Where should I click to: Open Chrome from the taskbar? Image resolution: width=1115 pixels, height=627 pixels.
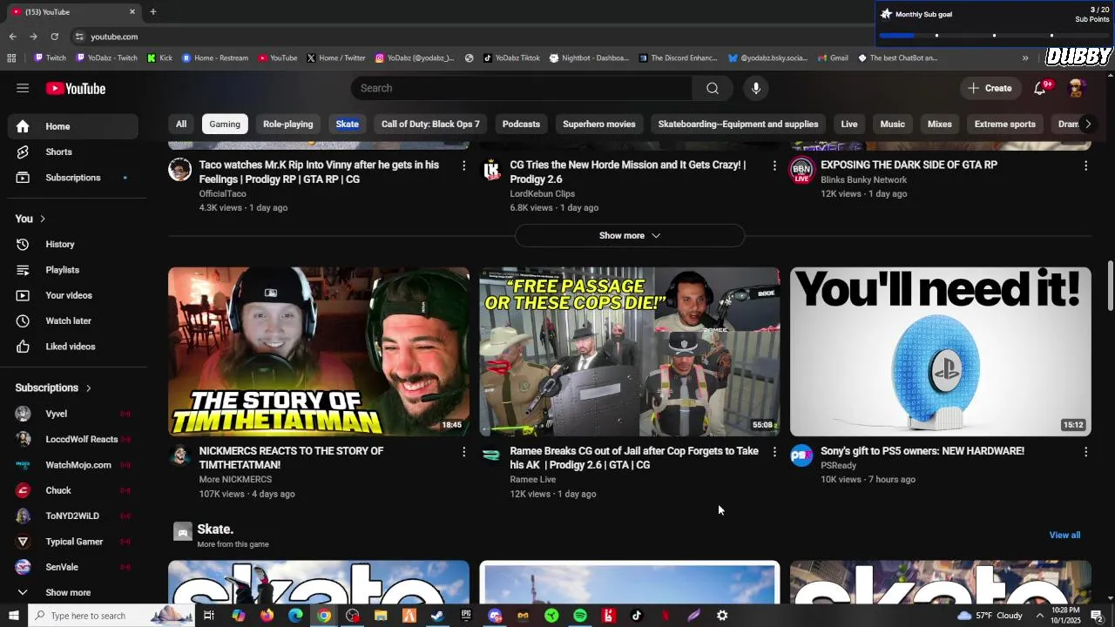tap(324, 616)
